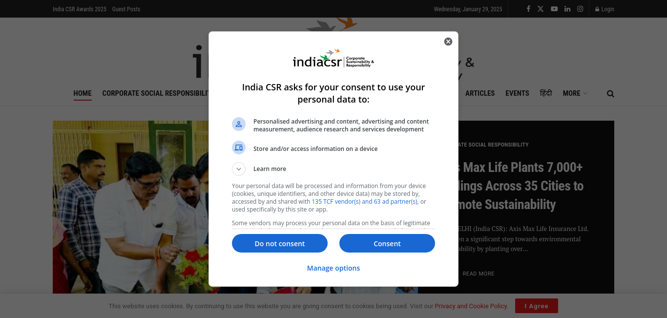Close the consent dialog with X icon
This screenshot has width=667, height=318.
[448, 42]
